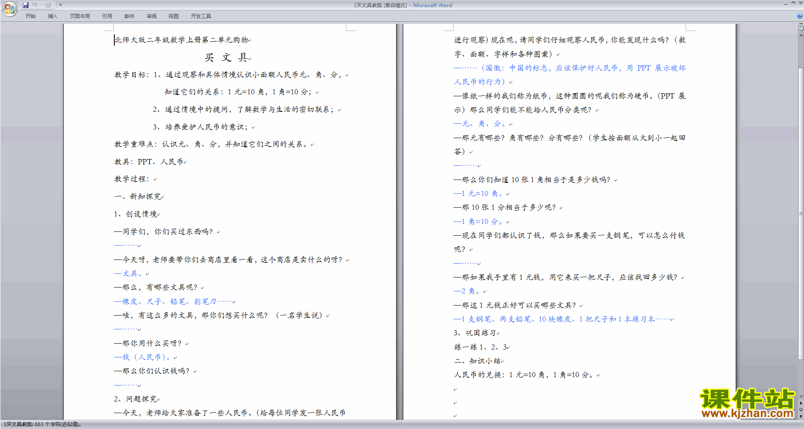Click the blue answer 钱（人民币）。

(143, 357)
